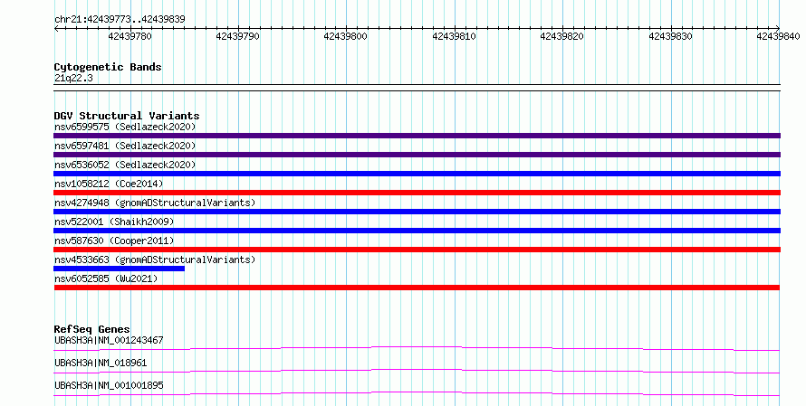This screenshot has height=406, width=806.
Task: Open variant nsv522001 (Shaikh2009) label
Action: (x=114, y=222)
